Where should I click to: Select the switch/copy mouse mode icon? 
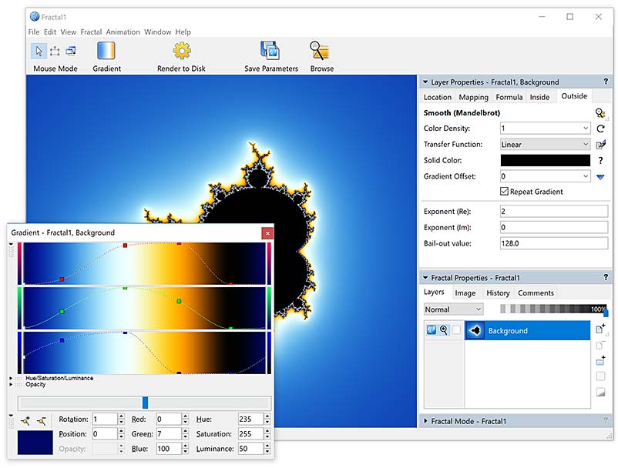point(71,51)
